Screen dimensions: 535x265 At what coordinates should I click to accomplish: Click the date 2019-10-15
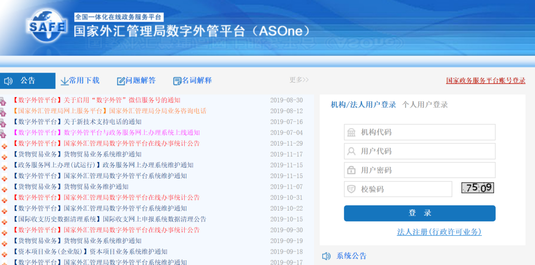(286, 219)
